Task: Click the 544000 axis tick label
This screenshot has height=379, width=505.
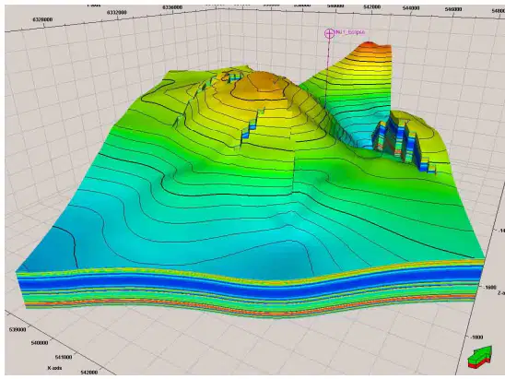Action: [411, 8]
